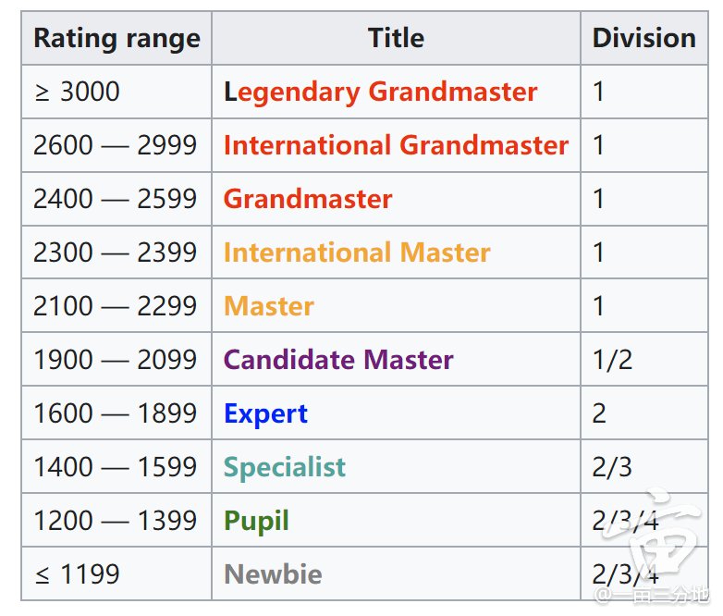Screen dimensions: 723x616
Task: Click the 2/3 division cell for Specialist
Action: 644,466
